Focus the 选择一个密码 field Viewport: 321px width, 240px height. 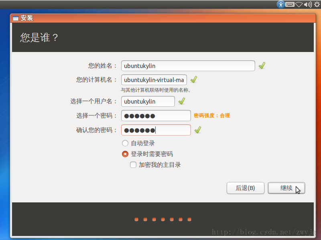[x=156, y=116]
